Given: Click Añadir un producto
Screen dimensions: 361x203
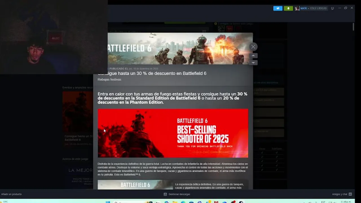Looking at the screenshot, I should [12, 194].
